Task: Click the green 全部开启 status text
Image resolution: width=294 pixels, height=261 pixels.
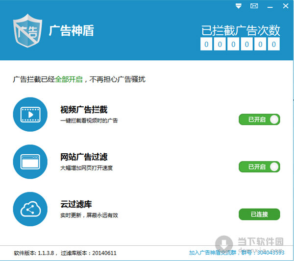Action: coord(69,79)
